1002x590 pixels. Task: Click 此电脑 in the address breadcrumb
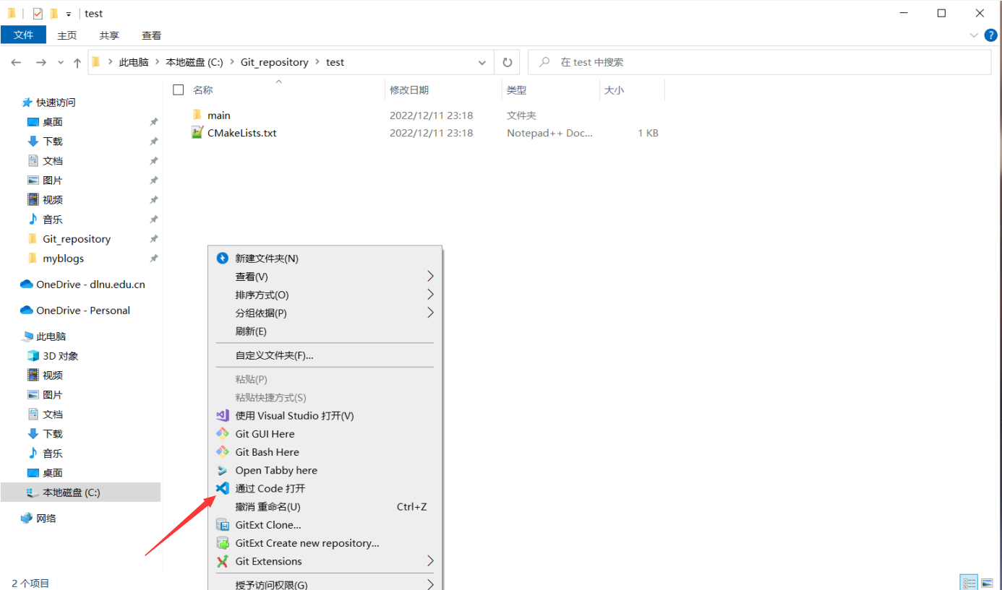(x=134, y=62)
